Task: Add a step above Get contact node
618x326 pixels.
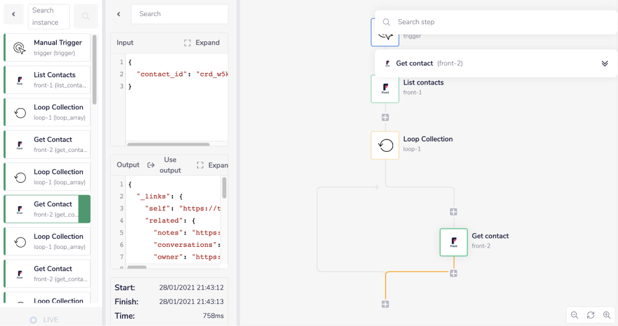Action: pyautogui.click(x=454, y=212)
